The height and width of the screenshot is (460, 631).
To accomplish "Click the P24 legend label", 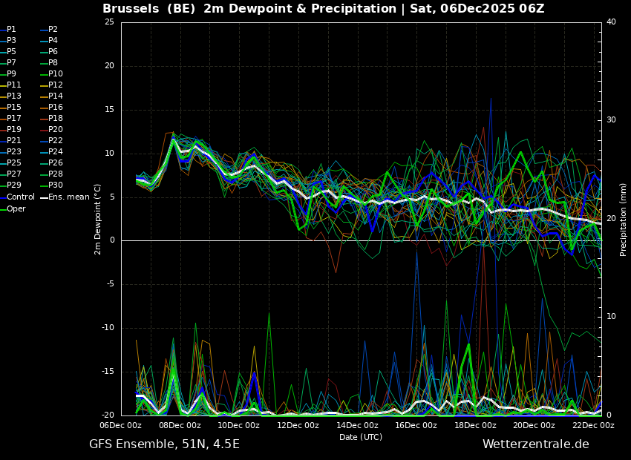I will [x=56, y=152].
